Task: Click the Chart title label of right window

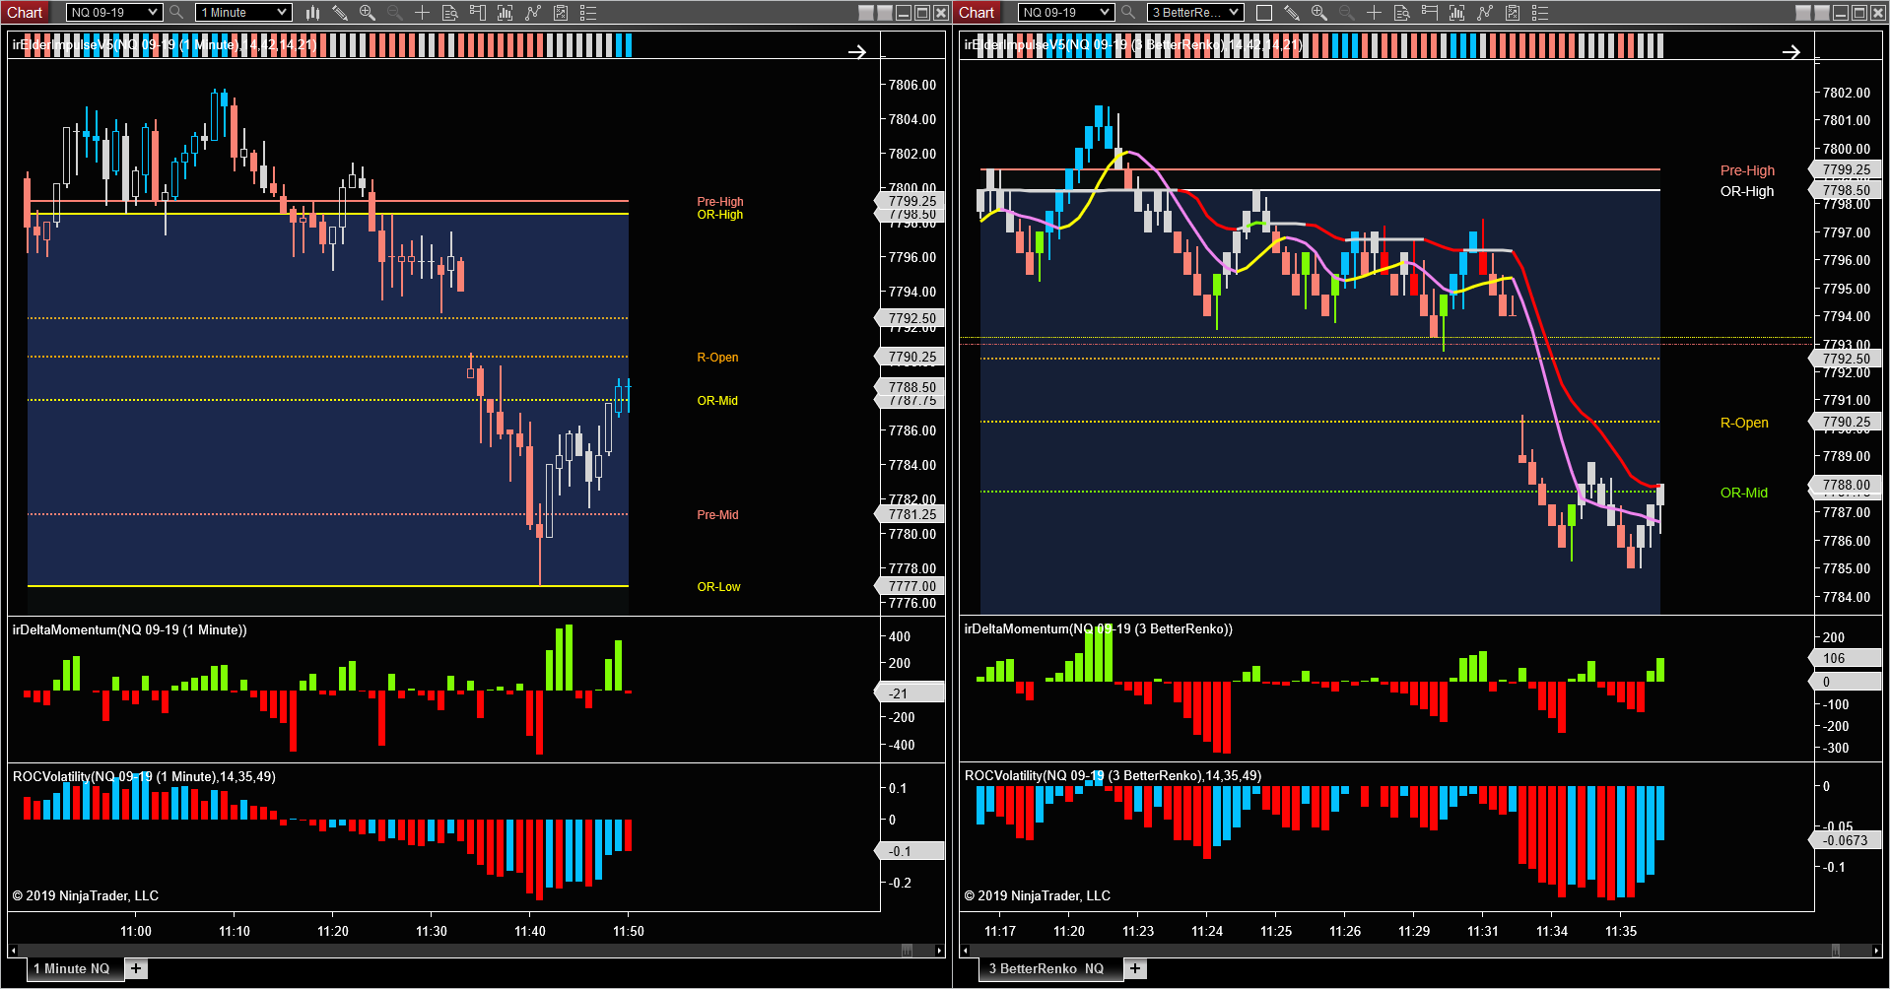Action: (977, 13)
